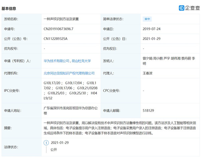This screenshot has height=158, width=201.
Task: Click the 基本信息 section heading
Action: click(x=9, y=8)
